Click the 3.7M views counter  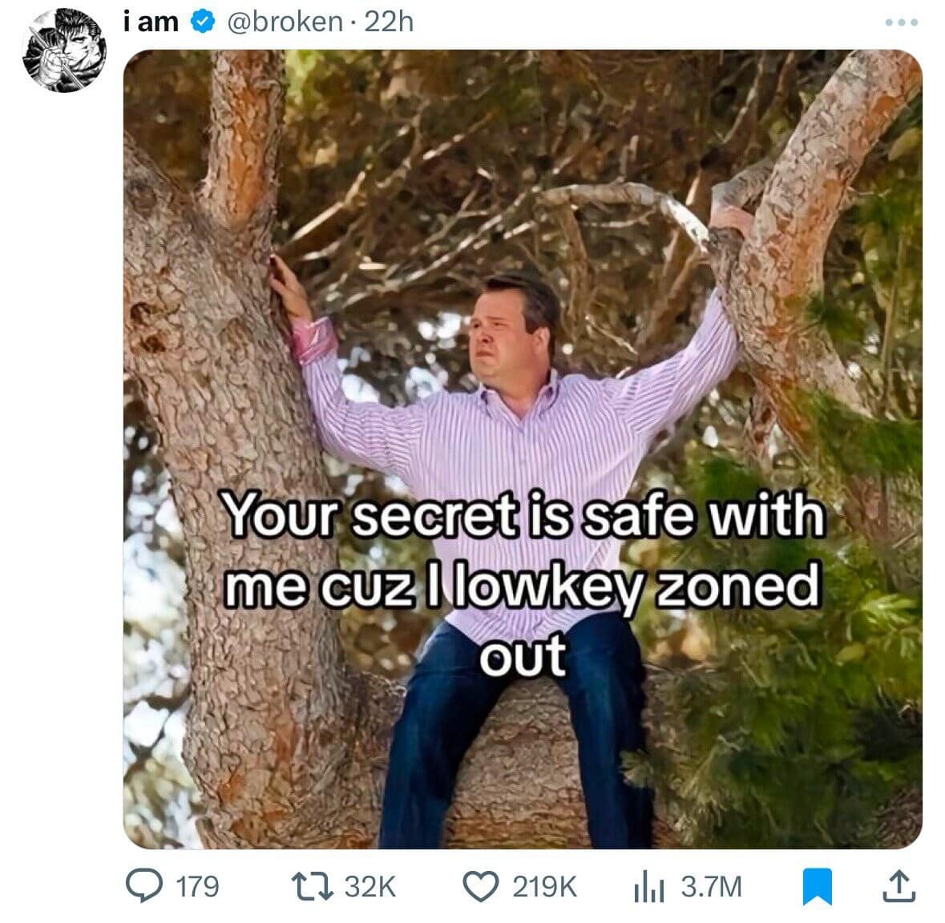pyautogui.click(x=710, y=886)
